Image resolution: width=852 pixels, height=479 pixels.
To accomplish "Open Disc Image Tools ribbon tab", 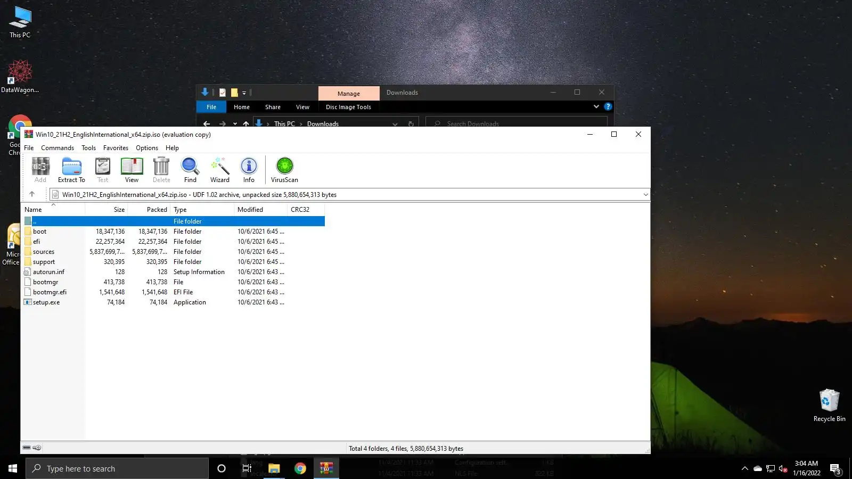I will coord(348,107).
